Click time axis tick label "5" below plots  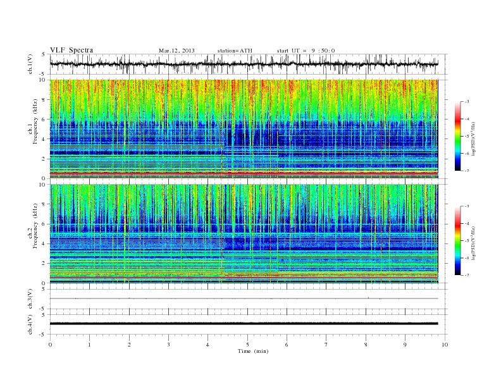pos(247,345)
